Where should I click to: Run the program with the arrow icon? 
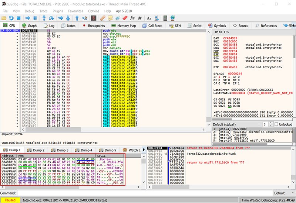28,18
